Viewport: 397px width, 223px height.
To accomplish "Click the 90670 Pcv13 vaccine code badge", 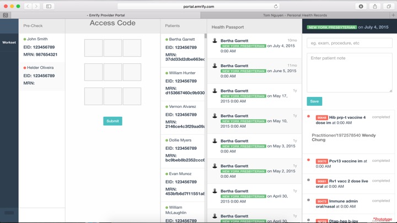I will (322, 161).
